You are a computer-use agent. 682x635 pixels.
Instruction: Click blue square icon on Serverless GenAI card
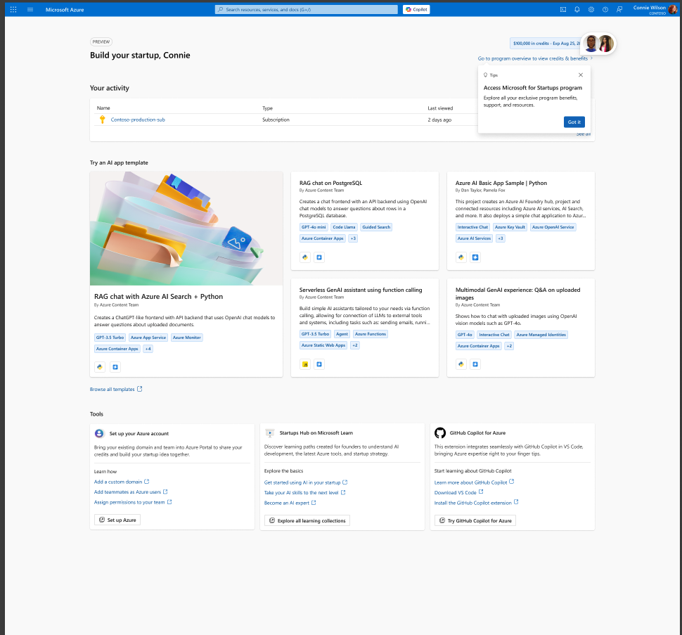pos(319,364)
